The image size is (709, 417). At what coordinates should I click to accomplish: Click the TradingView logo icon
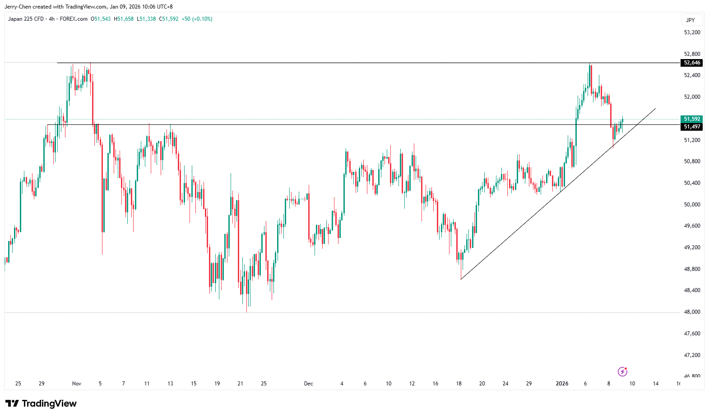[x=12, y=403]
